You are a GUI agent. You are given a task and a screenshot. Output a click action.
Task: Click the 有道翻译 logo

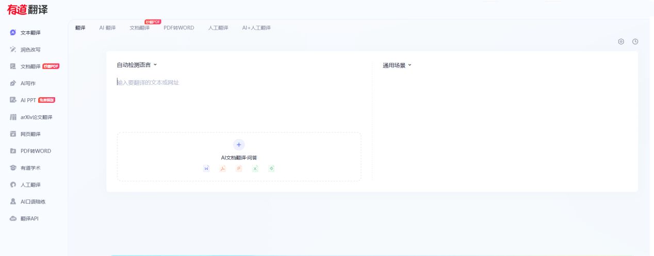click(x=28, y=9)
